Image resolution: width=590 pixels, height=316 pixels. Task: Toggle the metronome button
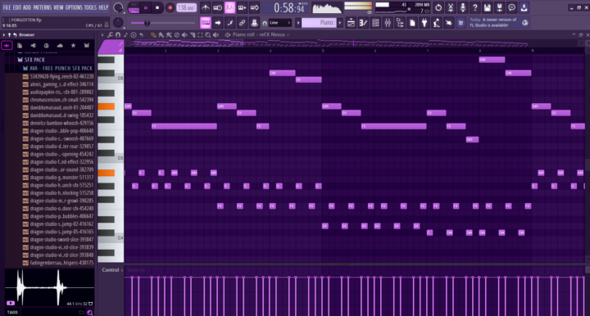[x=206, y=7]
